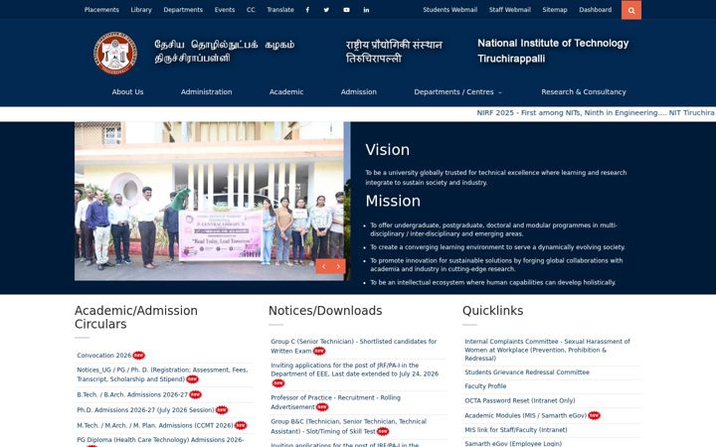Open Departments link in top bar
The image size is (716, 447).
183,10
